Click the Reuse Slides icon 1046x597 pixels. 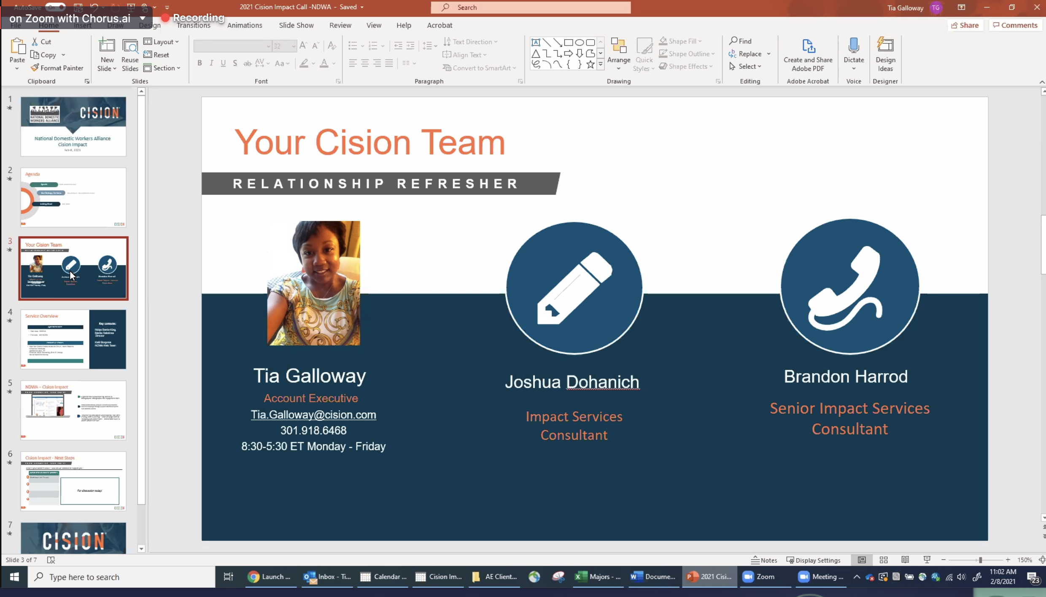[x=130, y=46]
